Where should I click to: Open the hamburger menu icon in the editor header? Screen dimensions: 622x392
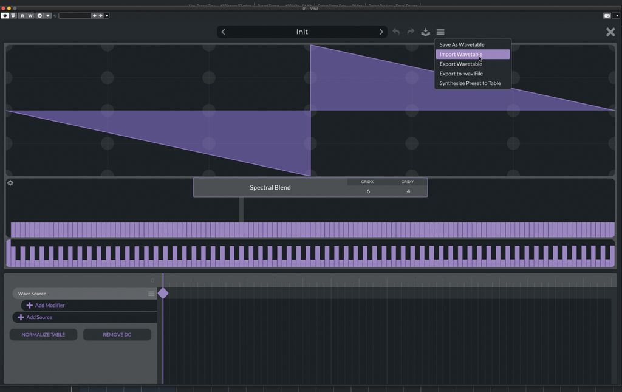point(440,32)
